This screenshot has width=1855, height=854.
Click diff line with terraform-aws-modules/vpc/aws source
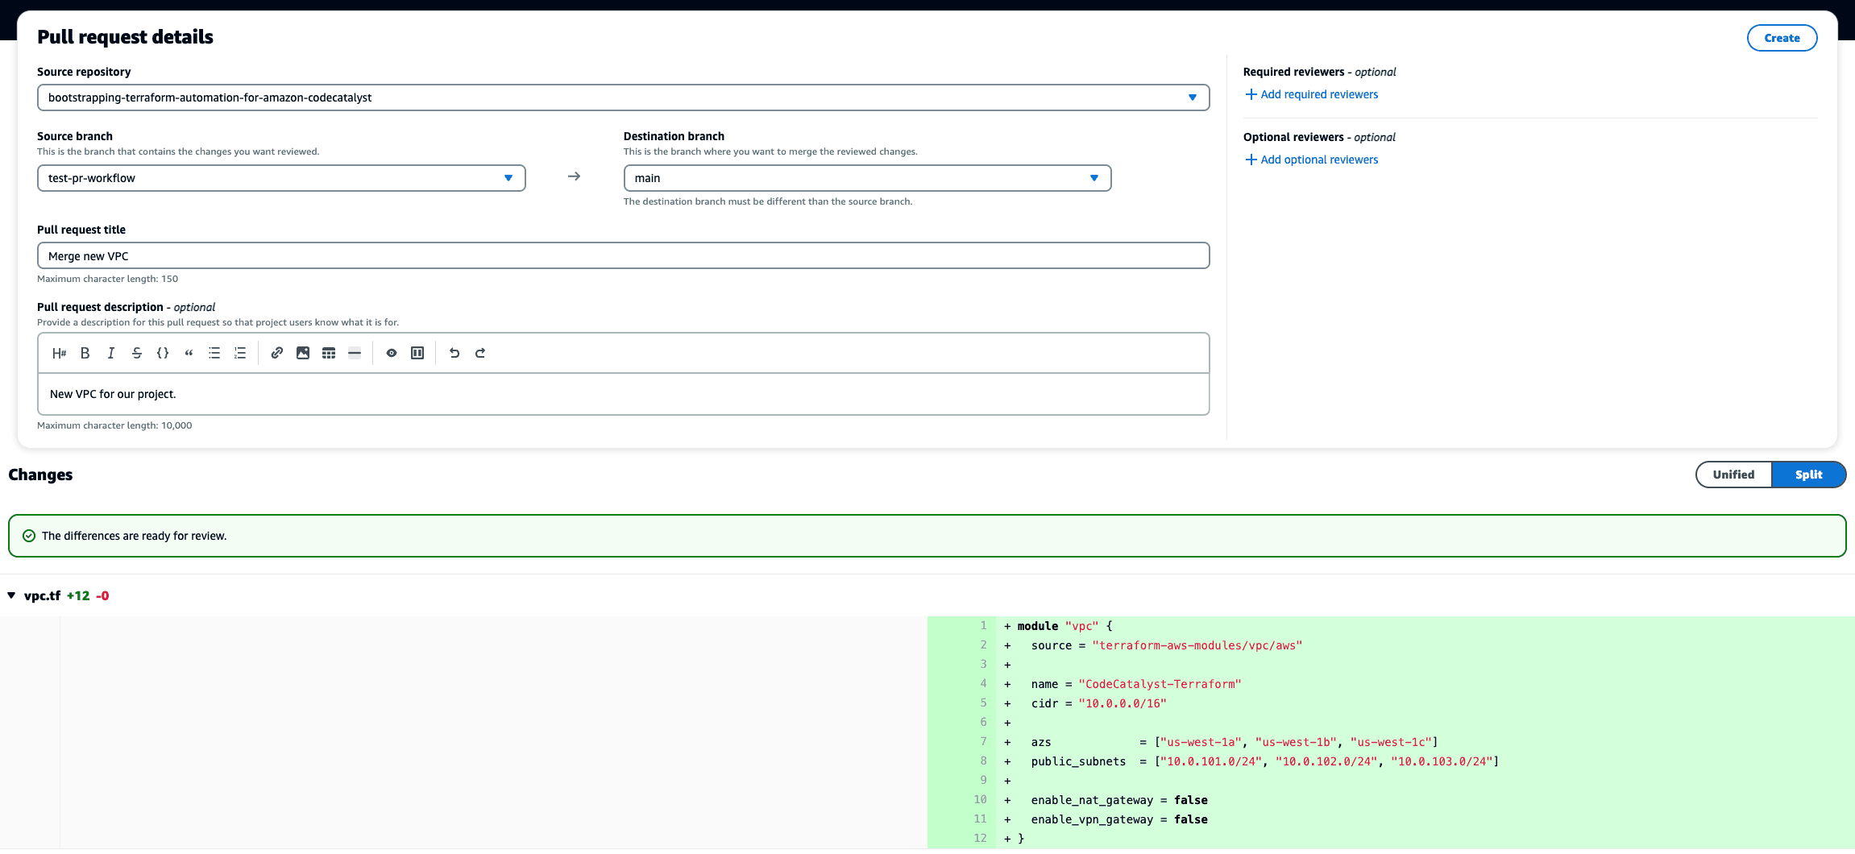click(x=1166, y=645)
